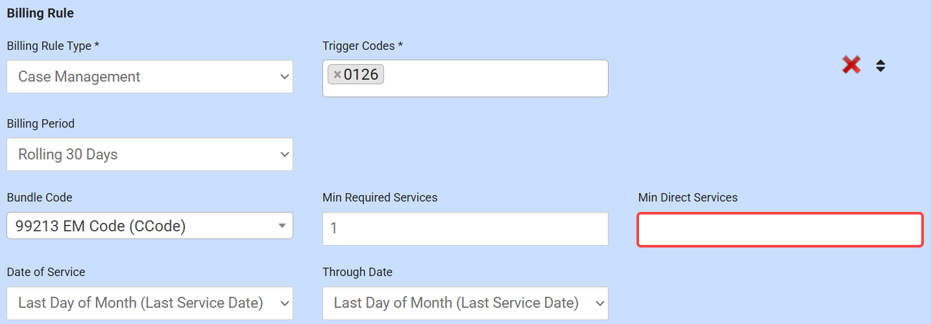Click the Min Required Services field
The height and width of the screenshot is (324, 931).
(465, 229)
